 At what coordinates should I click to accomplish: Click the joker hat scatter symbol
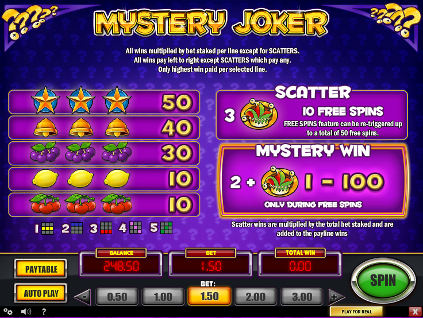(x=259, y=114)
